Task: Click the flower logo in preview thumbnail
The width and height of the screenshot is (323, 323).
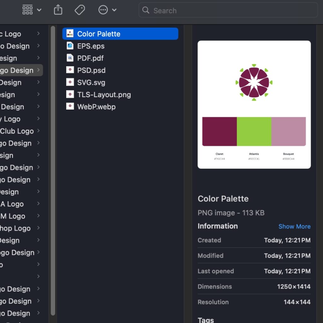Action: [254, 82]
